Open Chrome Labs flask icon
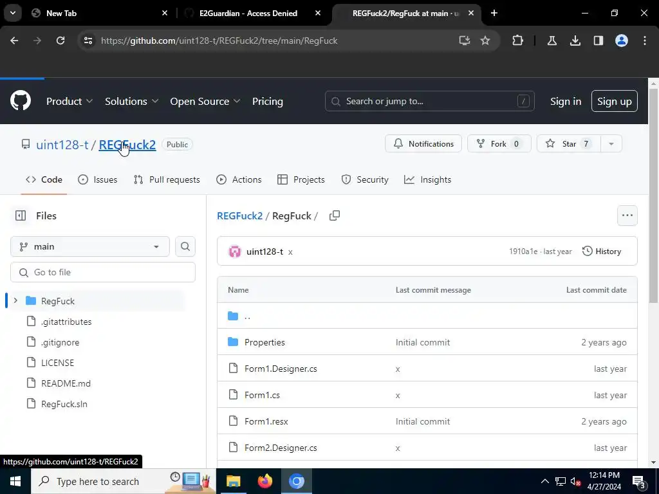Screen dimensions: 659x494 tap(552, 41)
